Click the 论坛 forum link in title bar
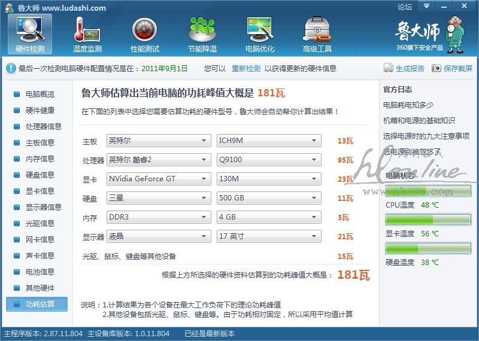 click(405, 7)
